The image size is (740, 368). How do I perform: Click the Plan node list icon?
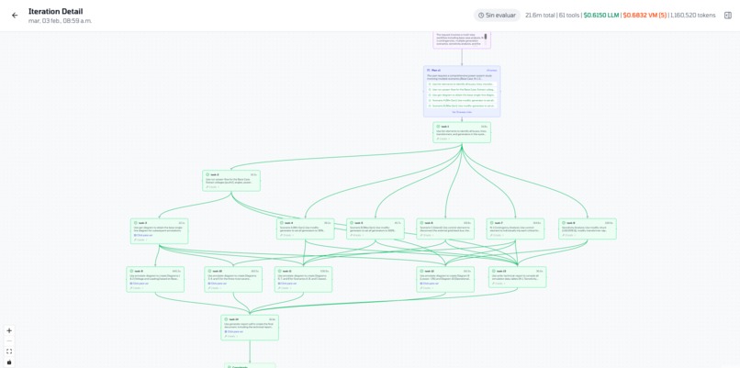[x=429, y=70]
